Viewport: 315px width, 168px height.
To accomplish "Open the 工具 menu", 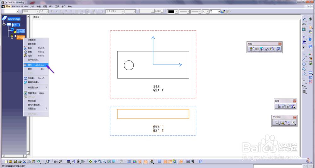I will tap(57, 6).
